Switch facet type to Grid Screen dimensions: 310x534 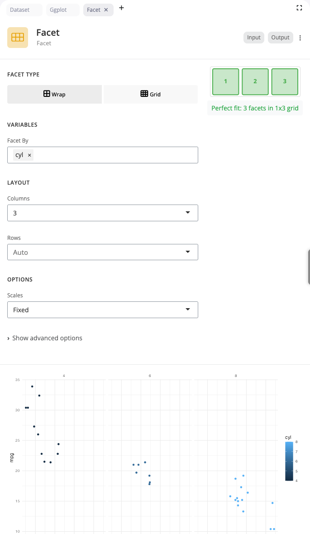[x=151, y=94]
